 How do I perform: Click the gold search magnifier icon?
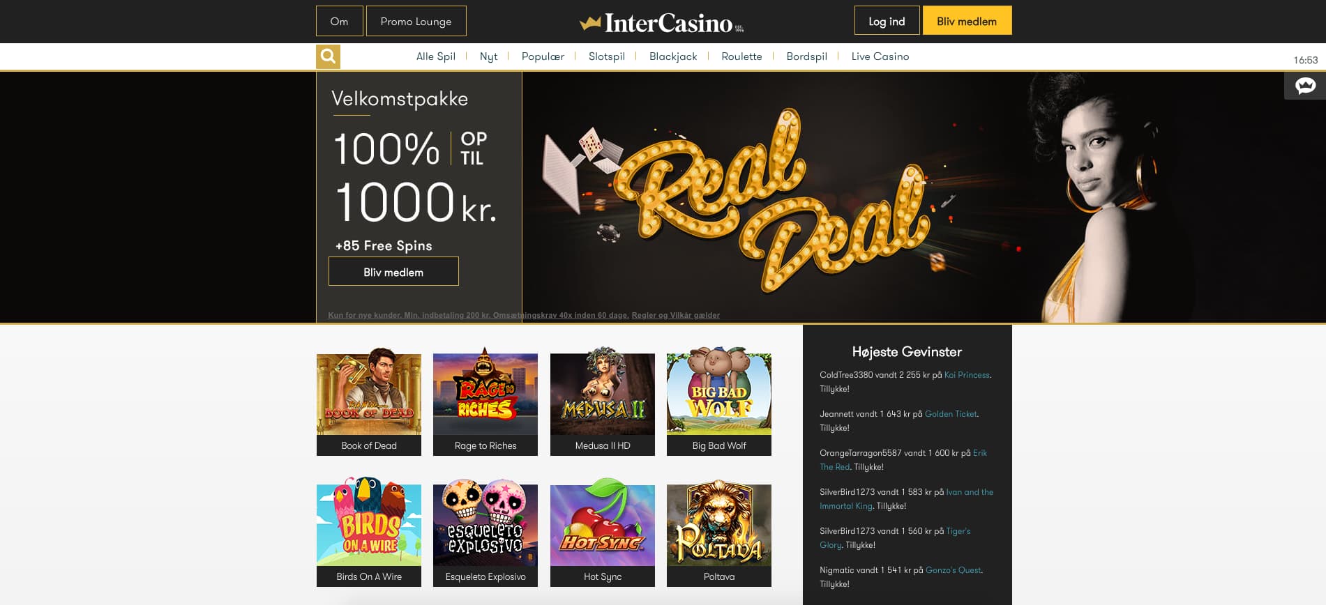tap(328, 56)
